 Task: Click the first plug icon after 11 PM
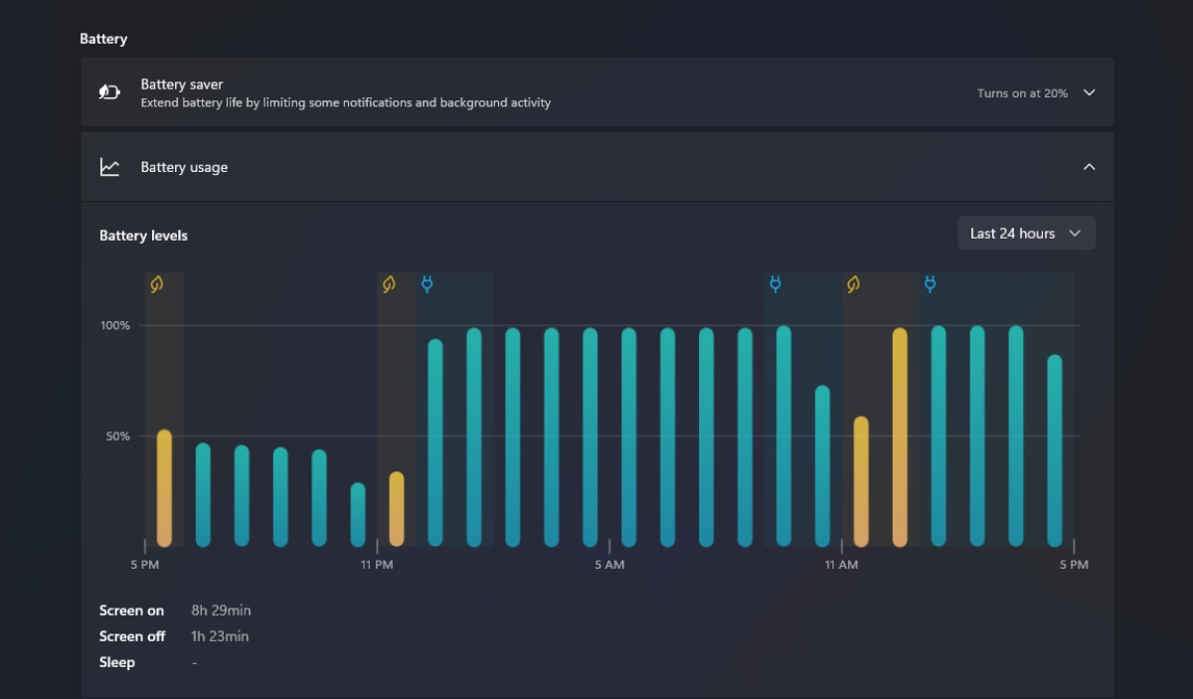tap(427, 284)
